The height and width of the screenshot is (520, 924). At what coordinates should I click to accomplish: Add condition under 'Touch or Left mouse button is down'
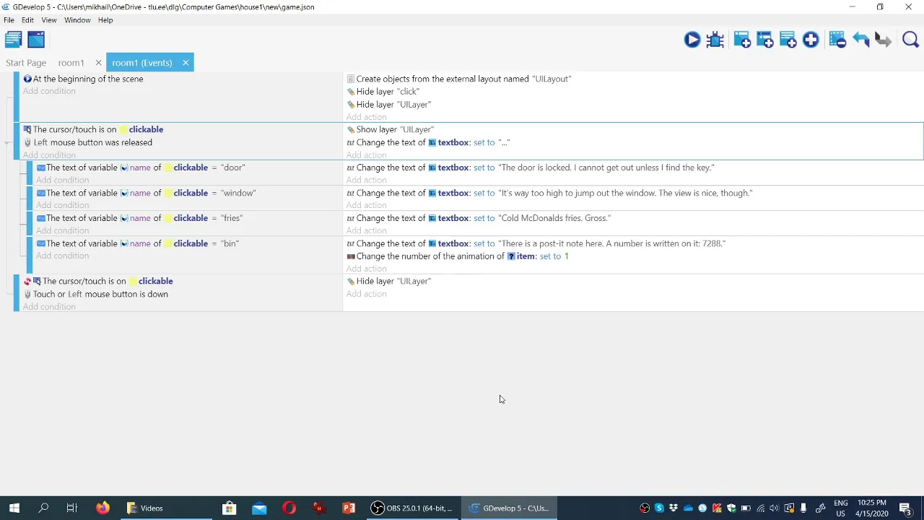click(49, 307)
